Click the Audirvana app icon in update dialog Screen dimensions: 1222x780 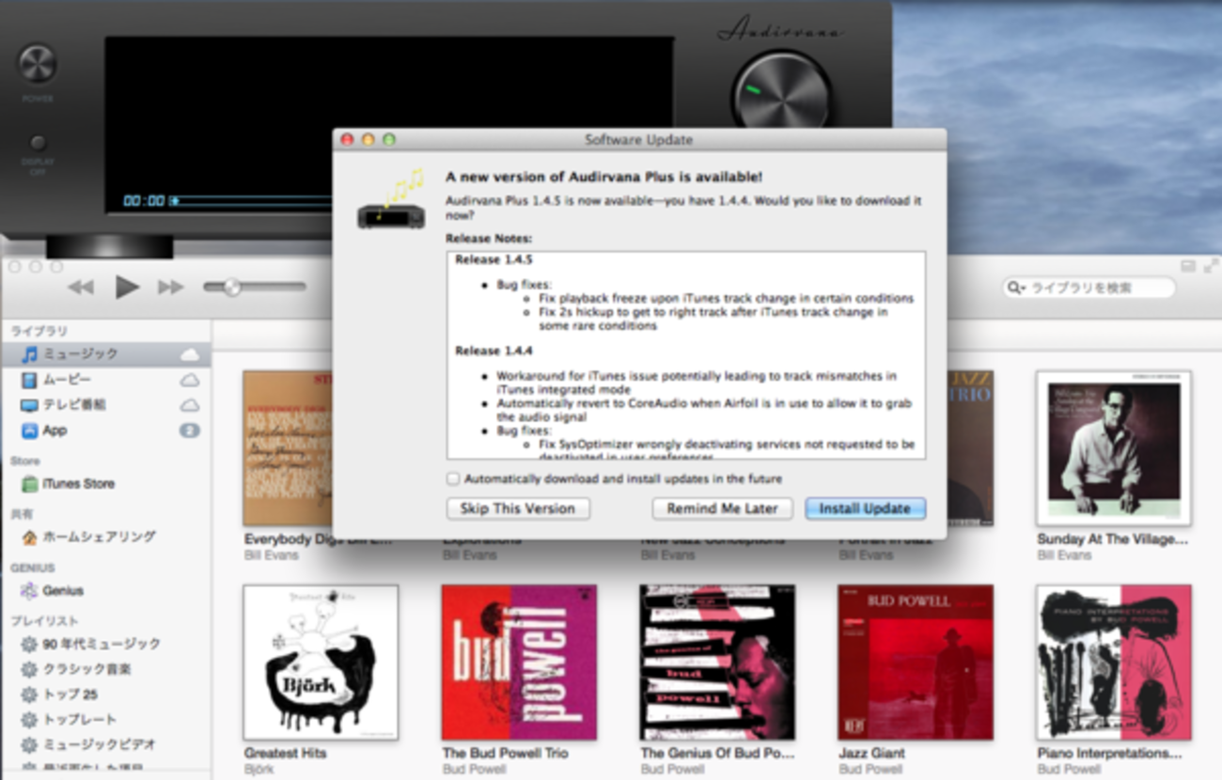coord(391,200)
